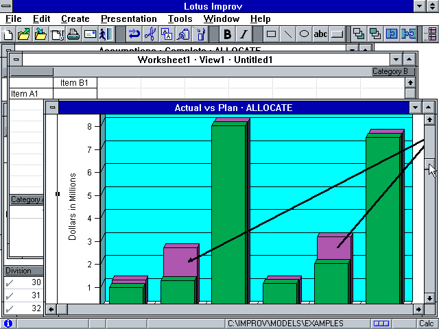Click the send mail envelope icon
The width and height of the screenshot is (439, 329).
[90, 34]
